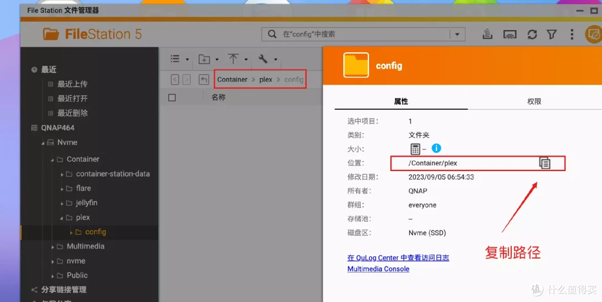Open the Multimedia Console link
602x302 pixels.
tap(378, 269)
